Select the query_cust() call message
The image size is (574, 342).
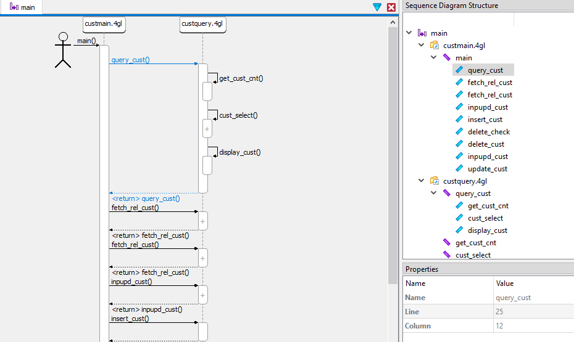coord(130,60)
